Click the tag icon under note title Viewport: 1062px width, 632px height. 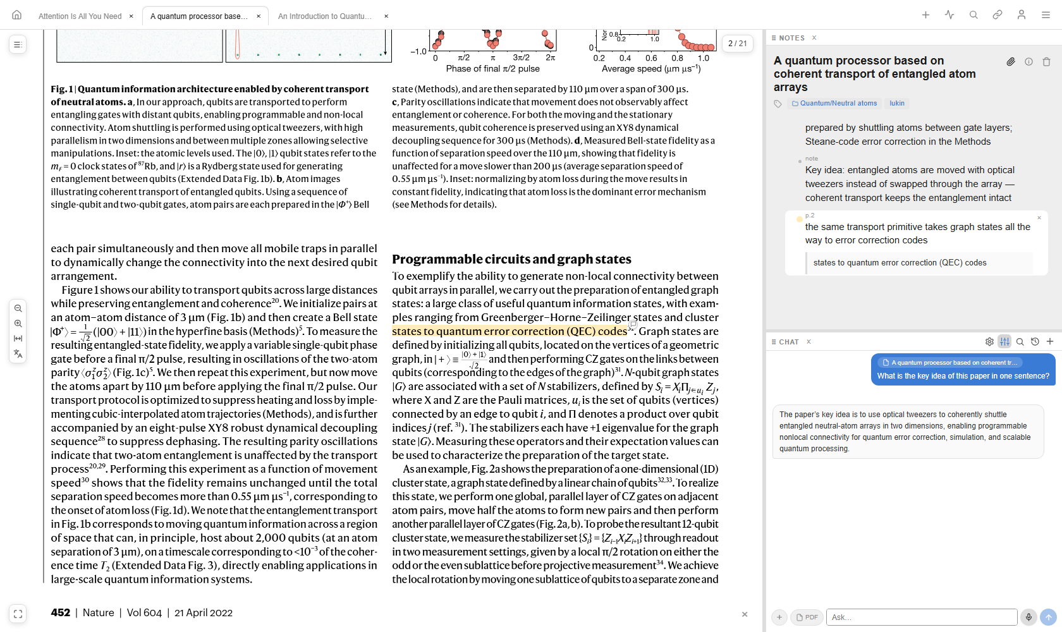coord(778,104)
